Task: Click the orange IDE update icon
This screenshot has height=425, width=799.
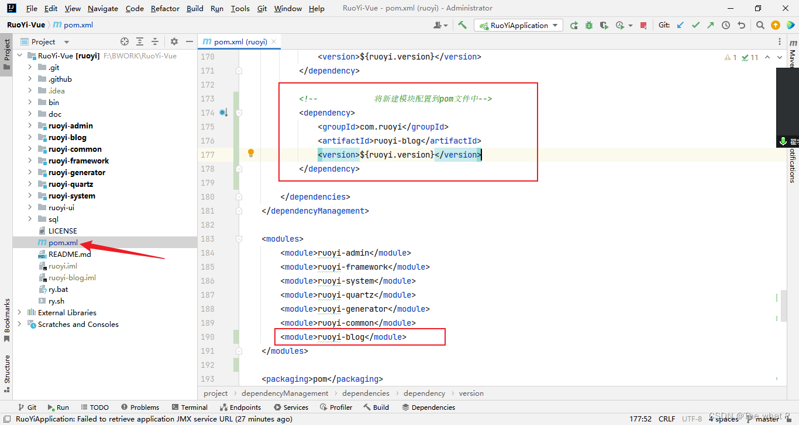Action: click(x=776, y=25)
